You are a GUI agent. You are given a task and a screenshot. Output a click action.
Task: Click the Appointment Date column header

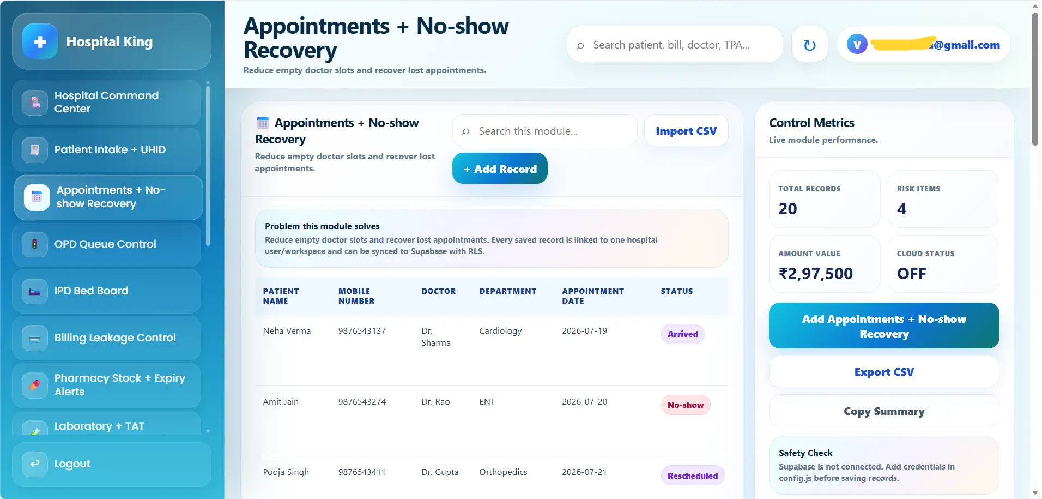(x=593, y=296)
